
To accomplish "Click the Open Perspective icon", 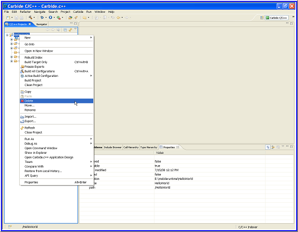I will [x=262, y=17].
